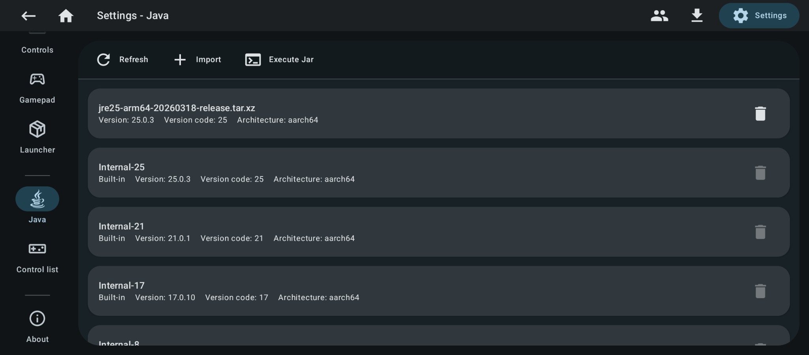Delete jre25-arm64-20260318-release.tar.xz runtime
This screenshot has width=809, height=355.
(x=760, y=114)
